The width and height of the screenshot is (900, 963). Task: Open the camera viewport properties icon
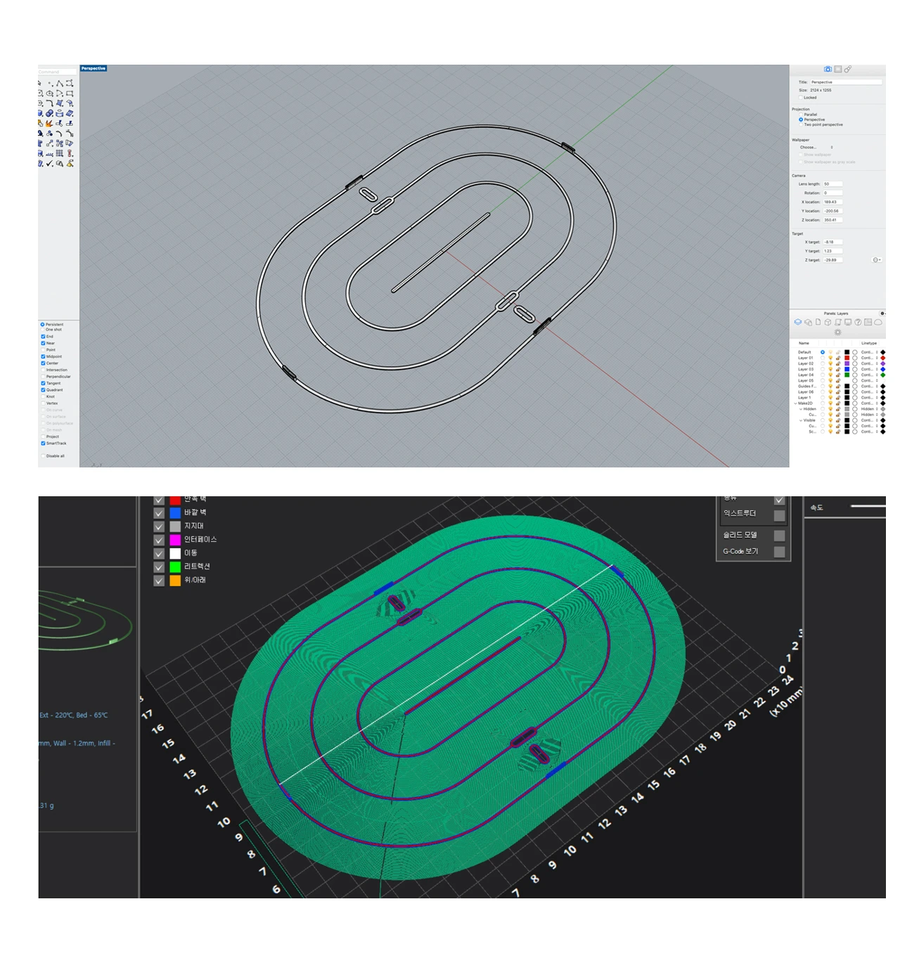click(x=828, y=70)
